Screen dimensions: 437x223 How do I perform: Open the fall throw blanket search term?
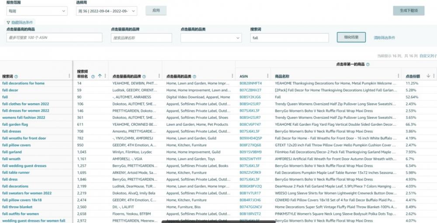click(x=17, y=207)
